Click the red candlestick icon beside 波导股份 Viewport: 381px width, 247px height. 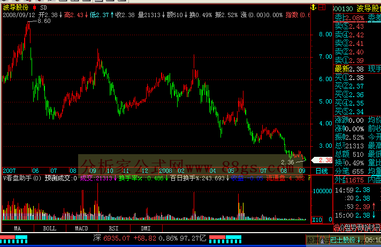34,7
